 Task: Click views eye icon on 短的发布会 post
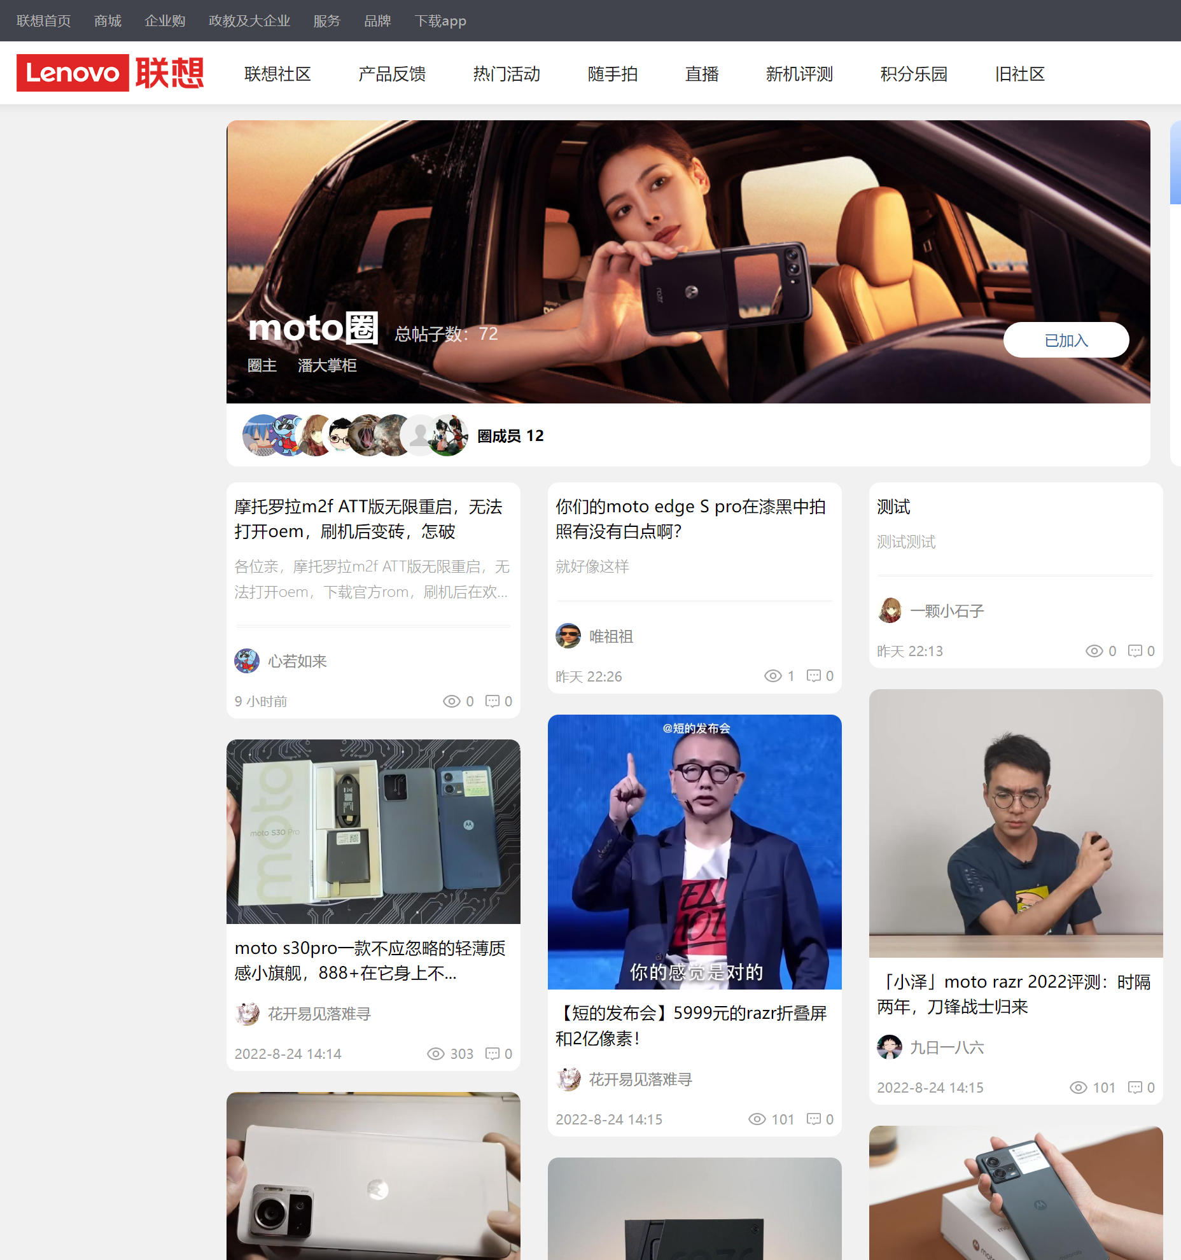(x=757, y=1119)
